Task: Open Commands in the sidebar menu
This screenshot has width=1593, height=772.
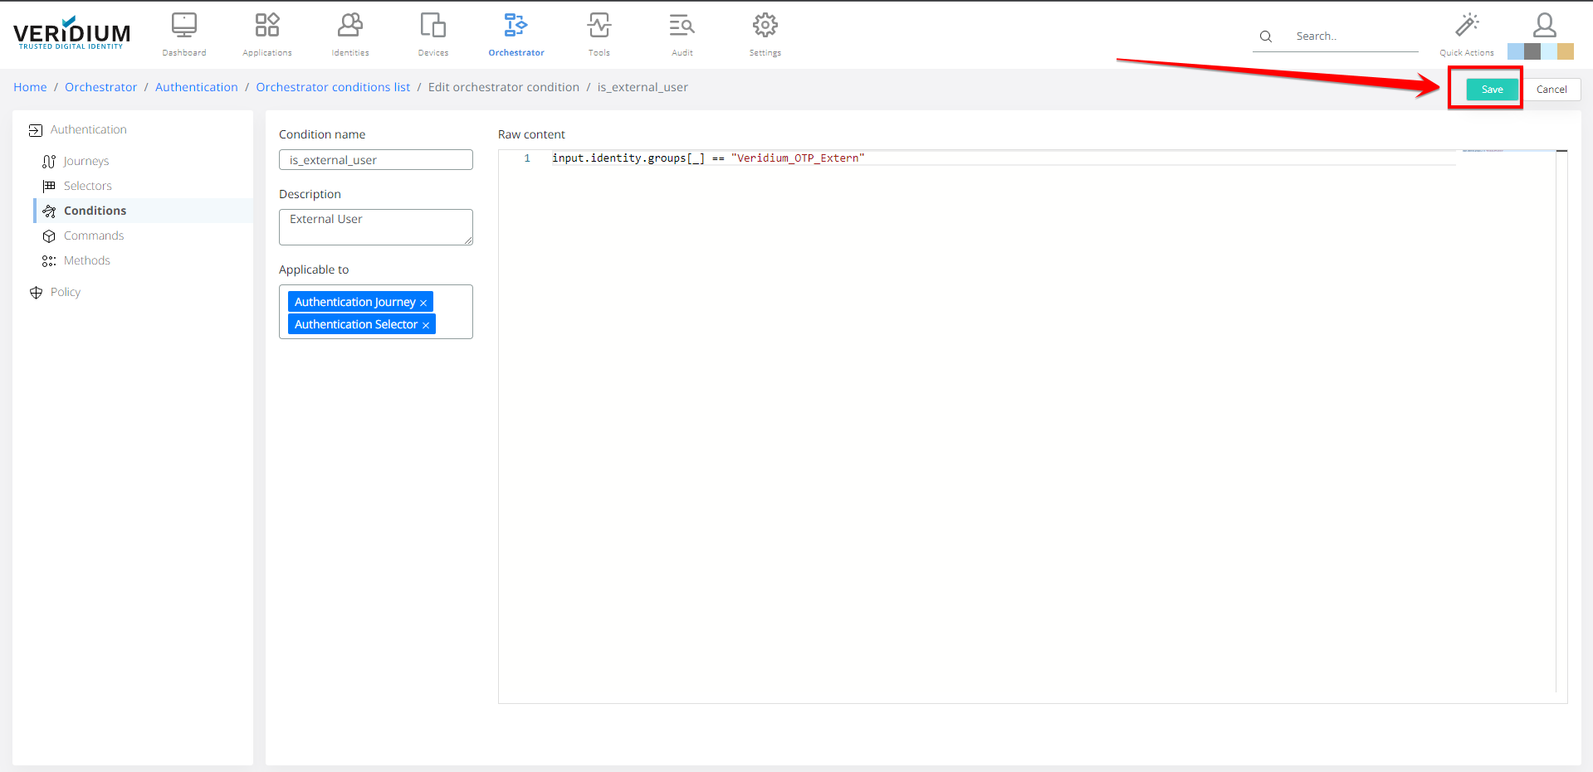Action: [93, 235]
